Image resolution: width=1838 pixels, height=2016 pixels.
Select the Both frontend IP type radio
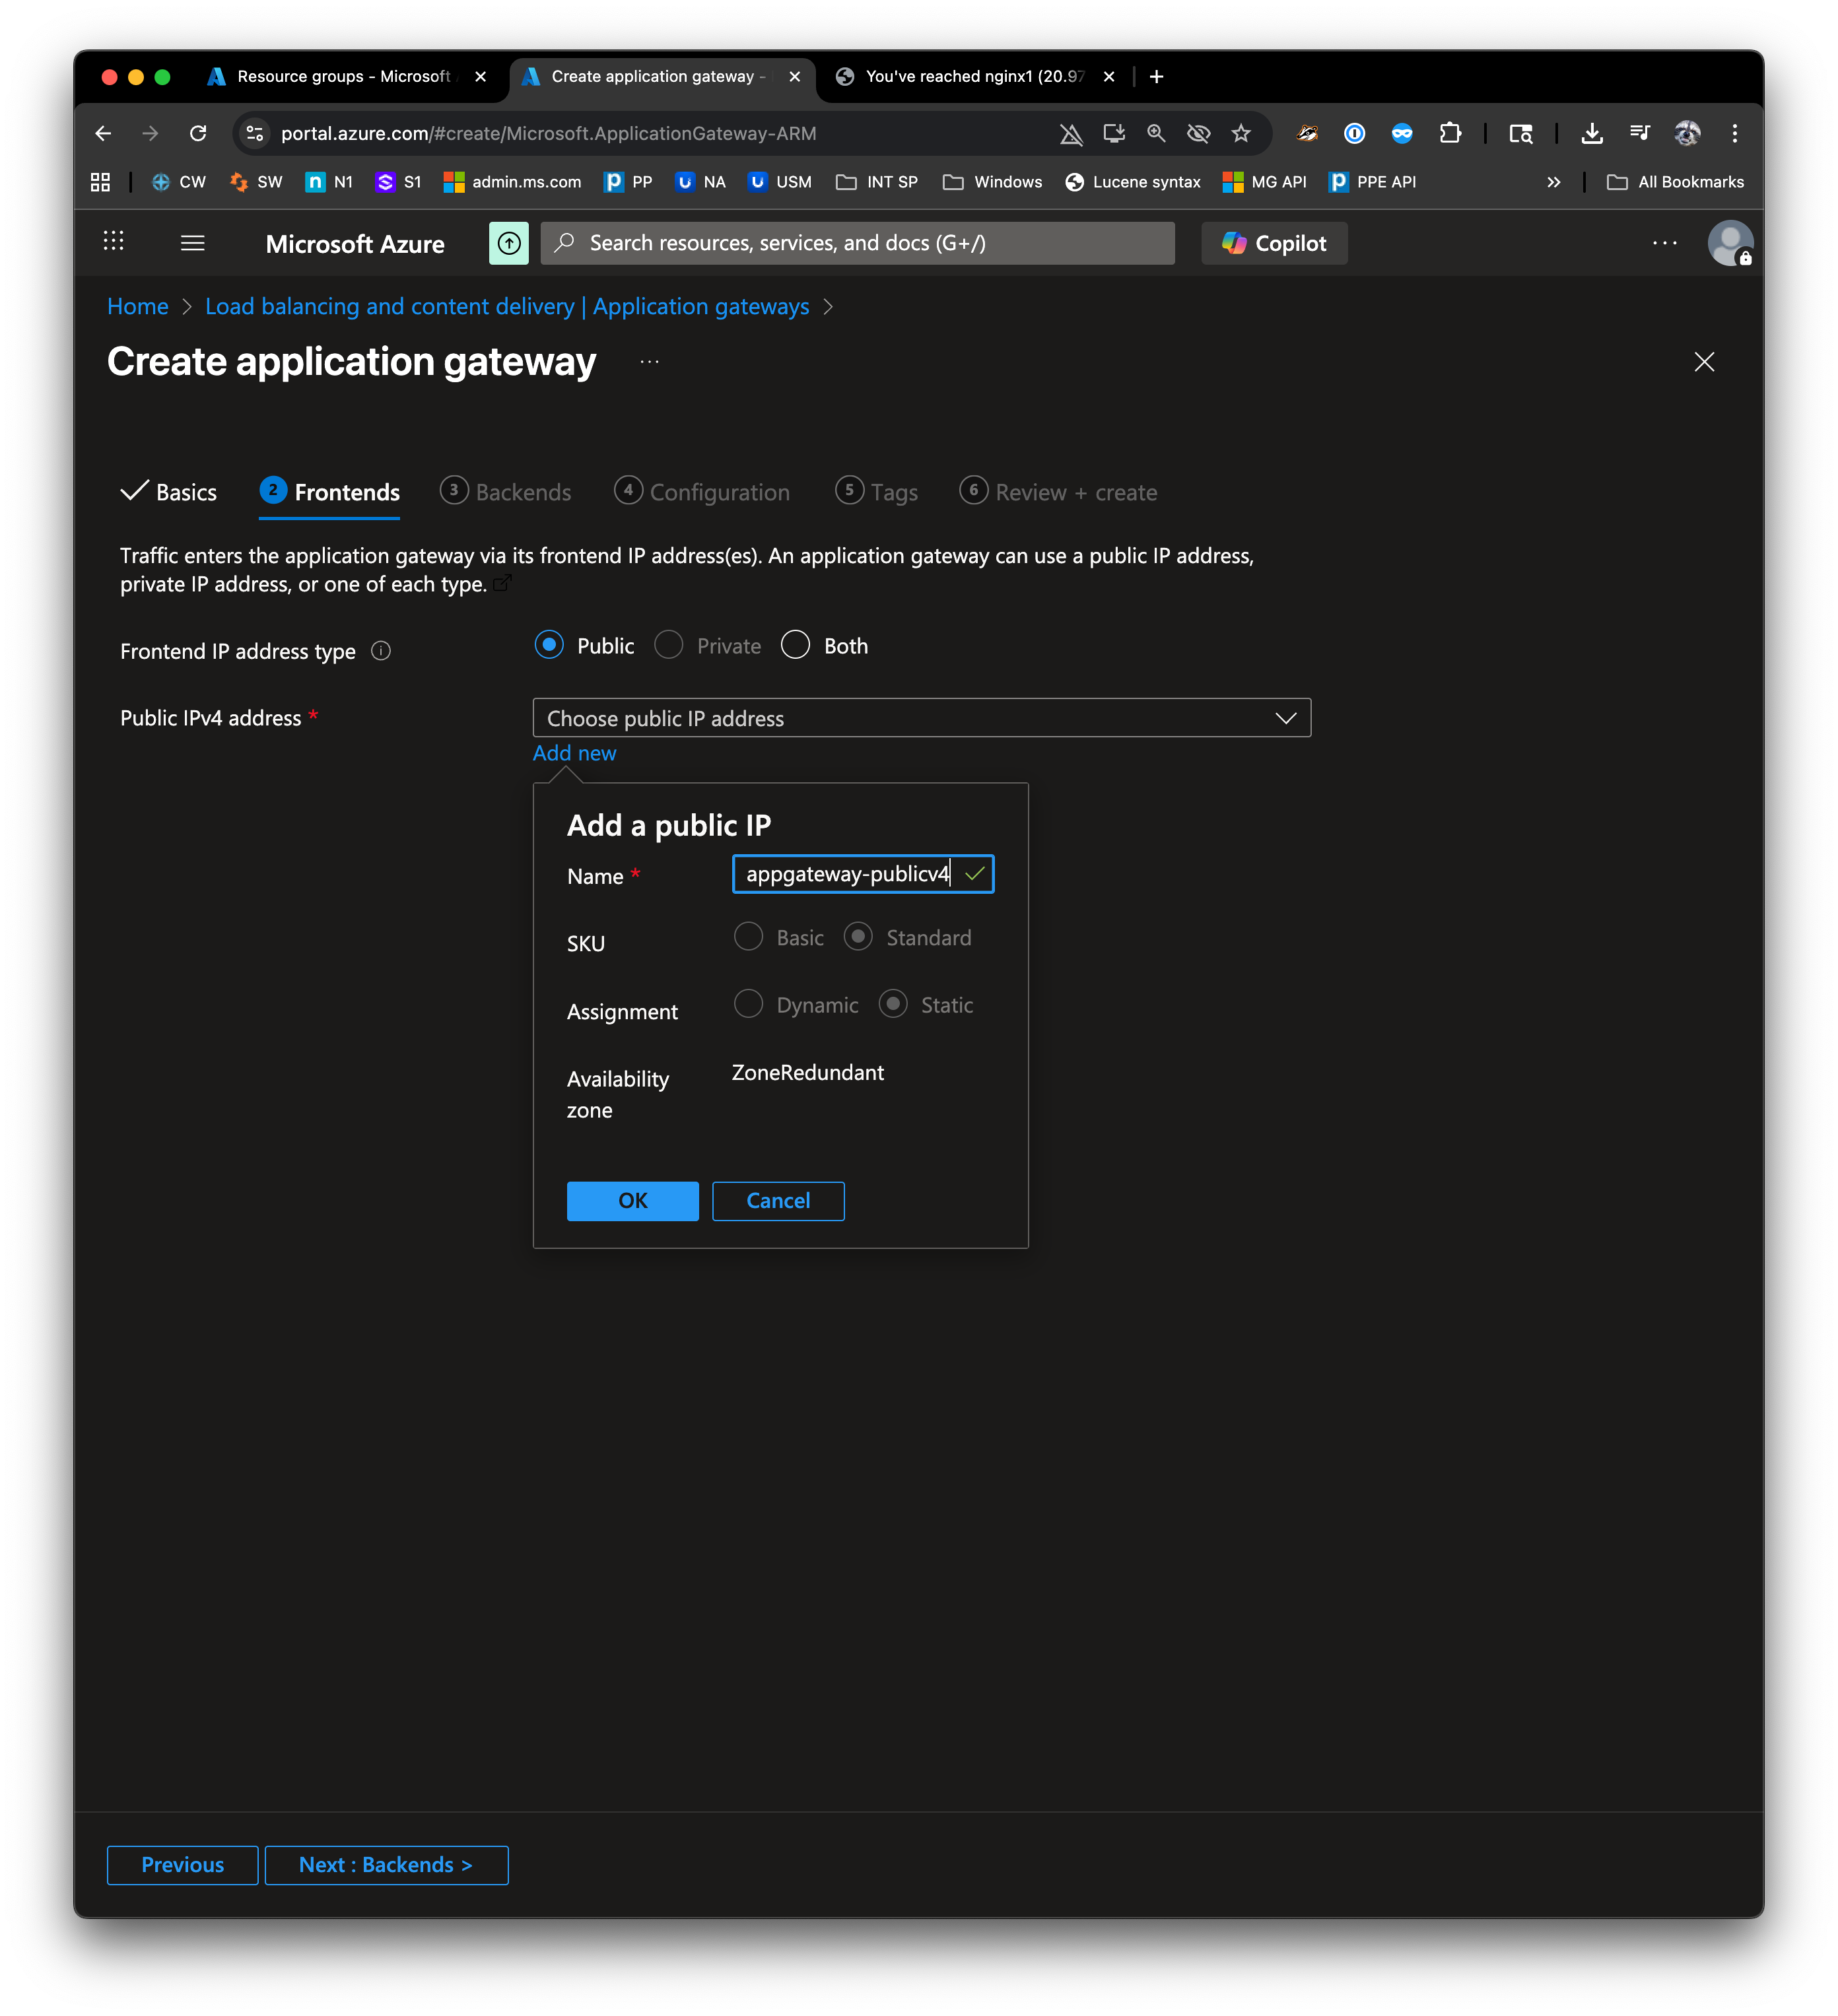[796, 645]
